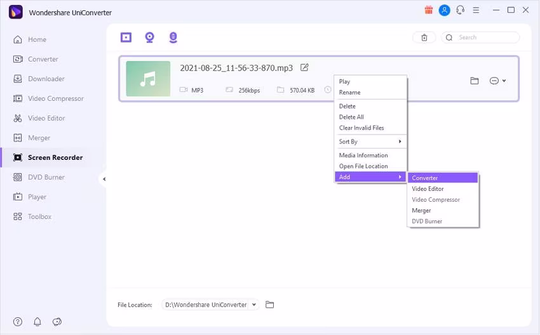Click the Search input field
The image size is (540, 335).
tap(480, 37)
